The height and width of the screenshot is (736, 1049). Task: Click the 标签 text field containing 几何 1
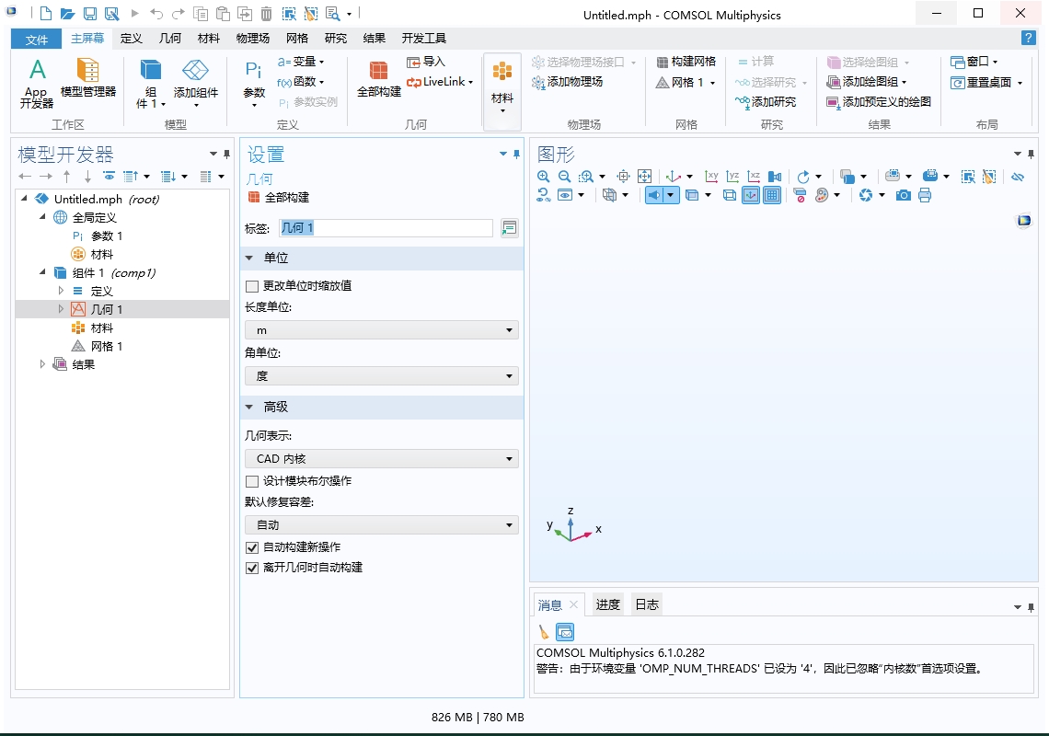pyautogui.click(x=386, y=228)
